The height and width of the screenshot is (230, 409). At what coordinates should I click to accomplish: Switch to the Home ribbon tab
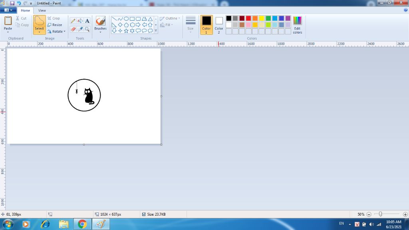(25, 10)
